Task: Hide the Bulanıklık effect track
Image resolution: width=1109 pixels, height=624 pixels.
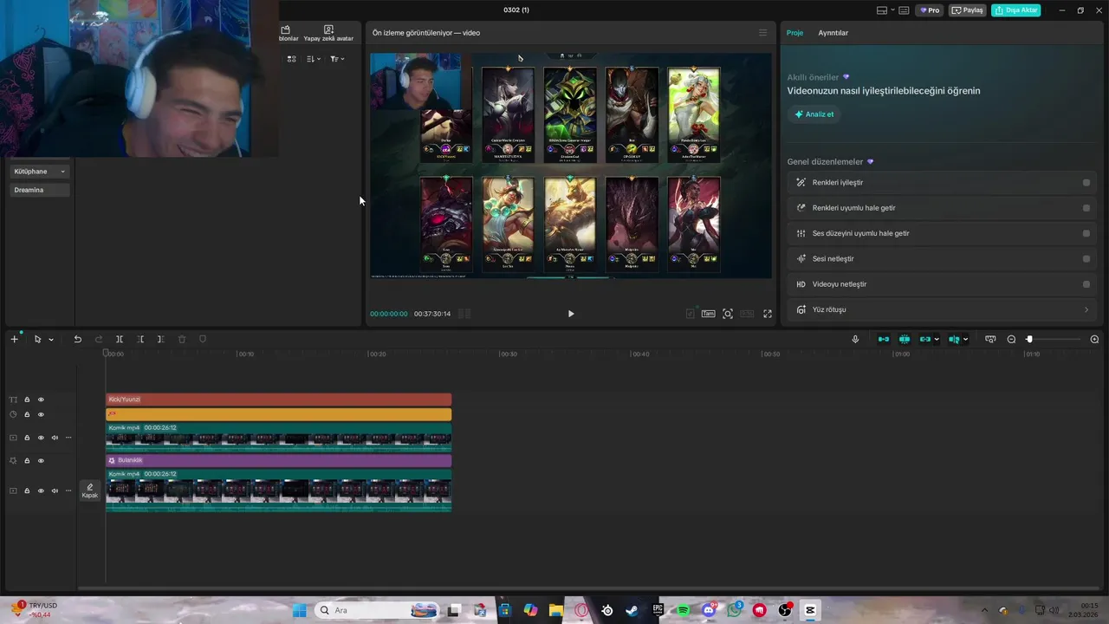Action: tap(41, 460)
